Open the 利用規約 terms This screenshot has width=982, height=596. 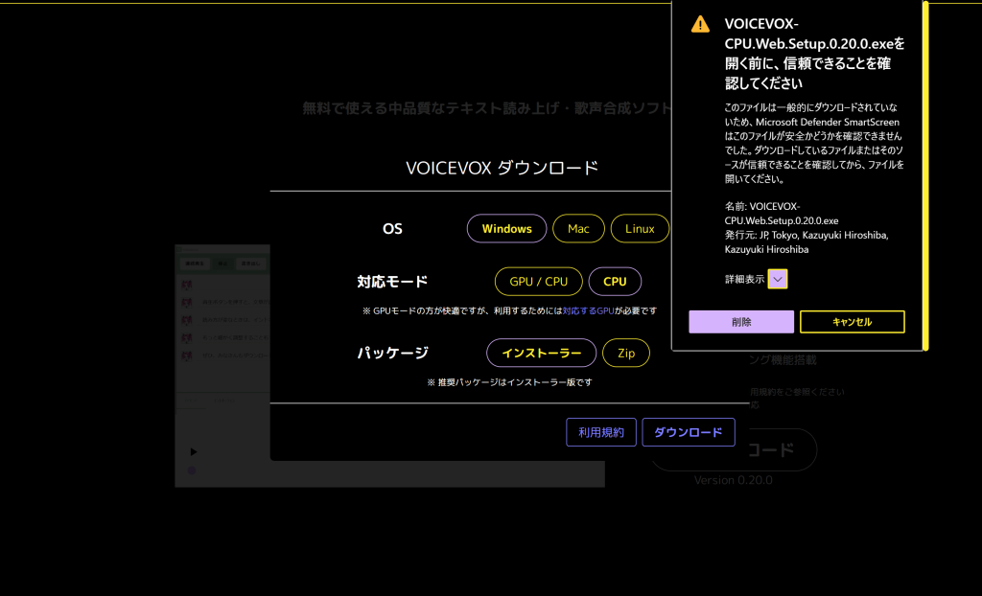click(600, 432)
